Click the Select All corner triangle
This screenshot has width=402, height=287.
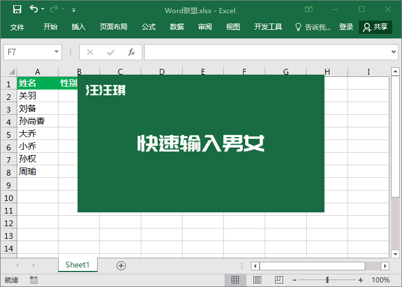(x=11, y=71)
